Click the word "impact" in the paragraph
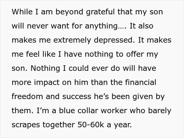 (x=47, y=83)
